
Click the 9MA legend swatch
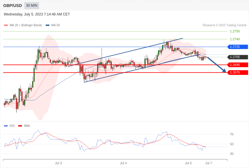(x=20, y=126)
